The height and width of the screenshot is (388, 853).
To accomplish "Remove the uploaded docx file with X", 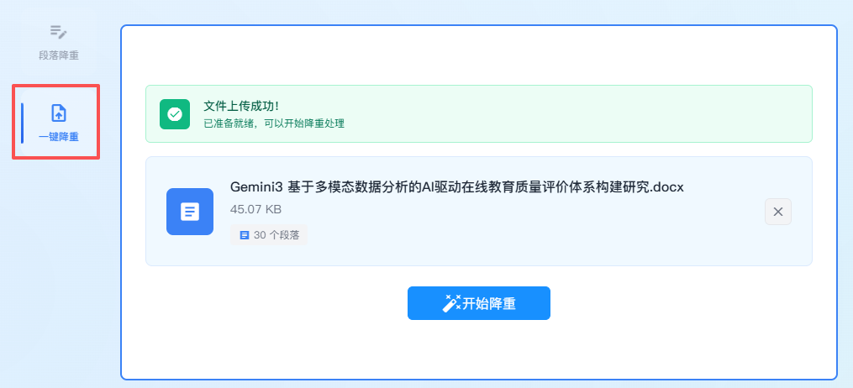I will pos(777,212).
